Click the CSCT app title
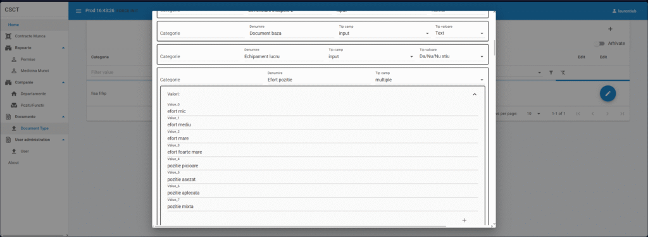This screenshot has height=237, width=648. (12, 9)
